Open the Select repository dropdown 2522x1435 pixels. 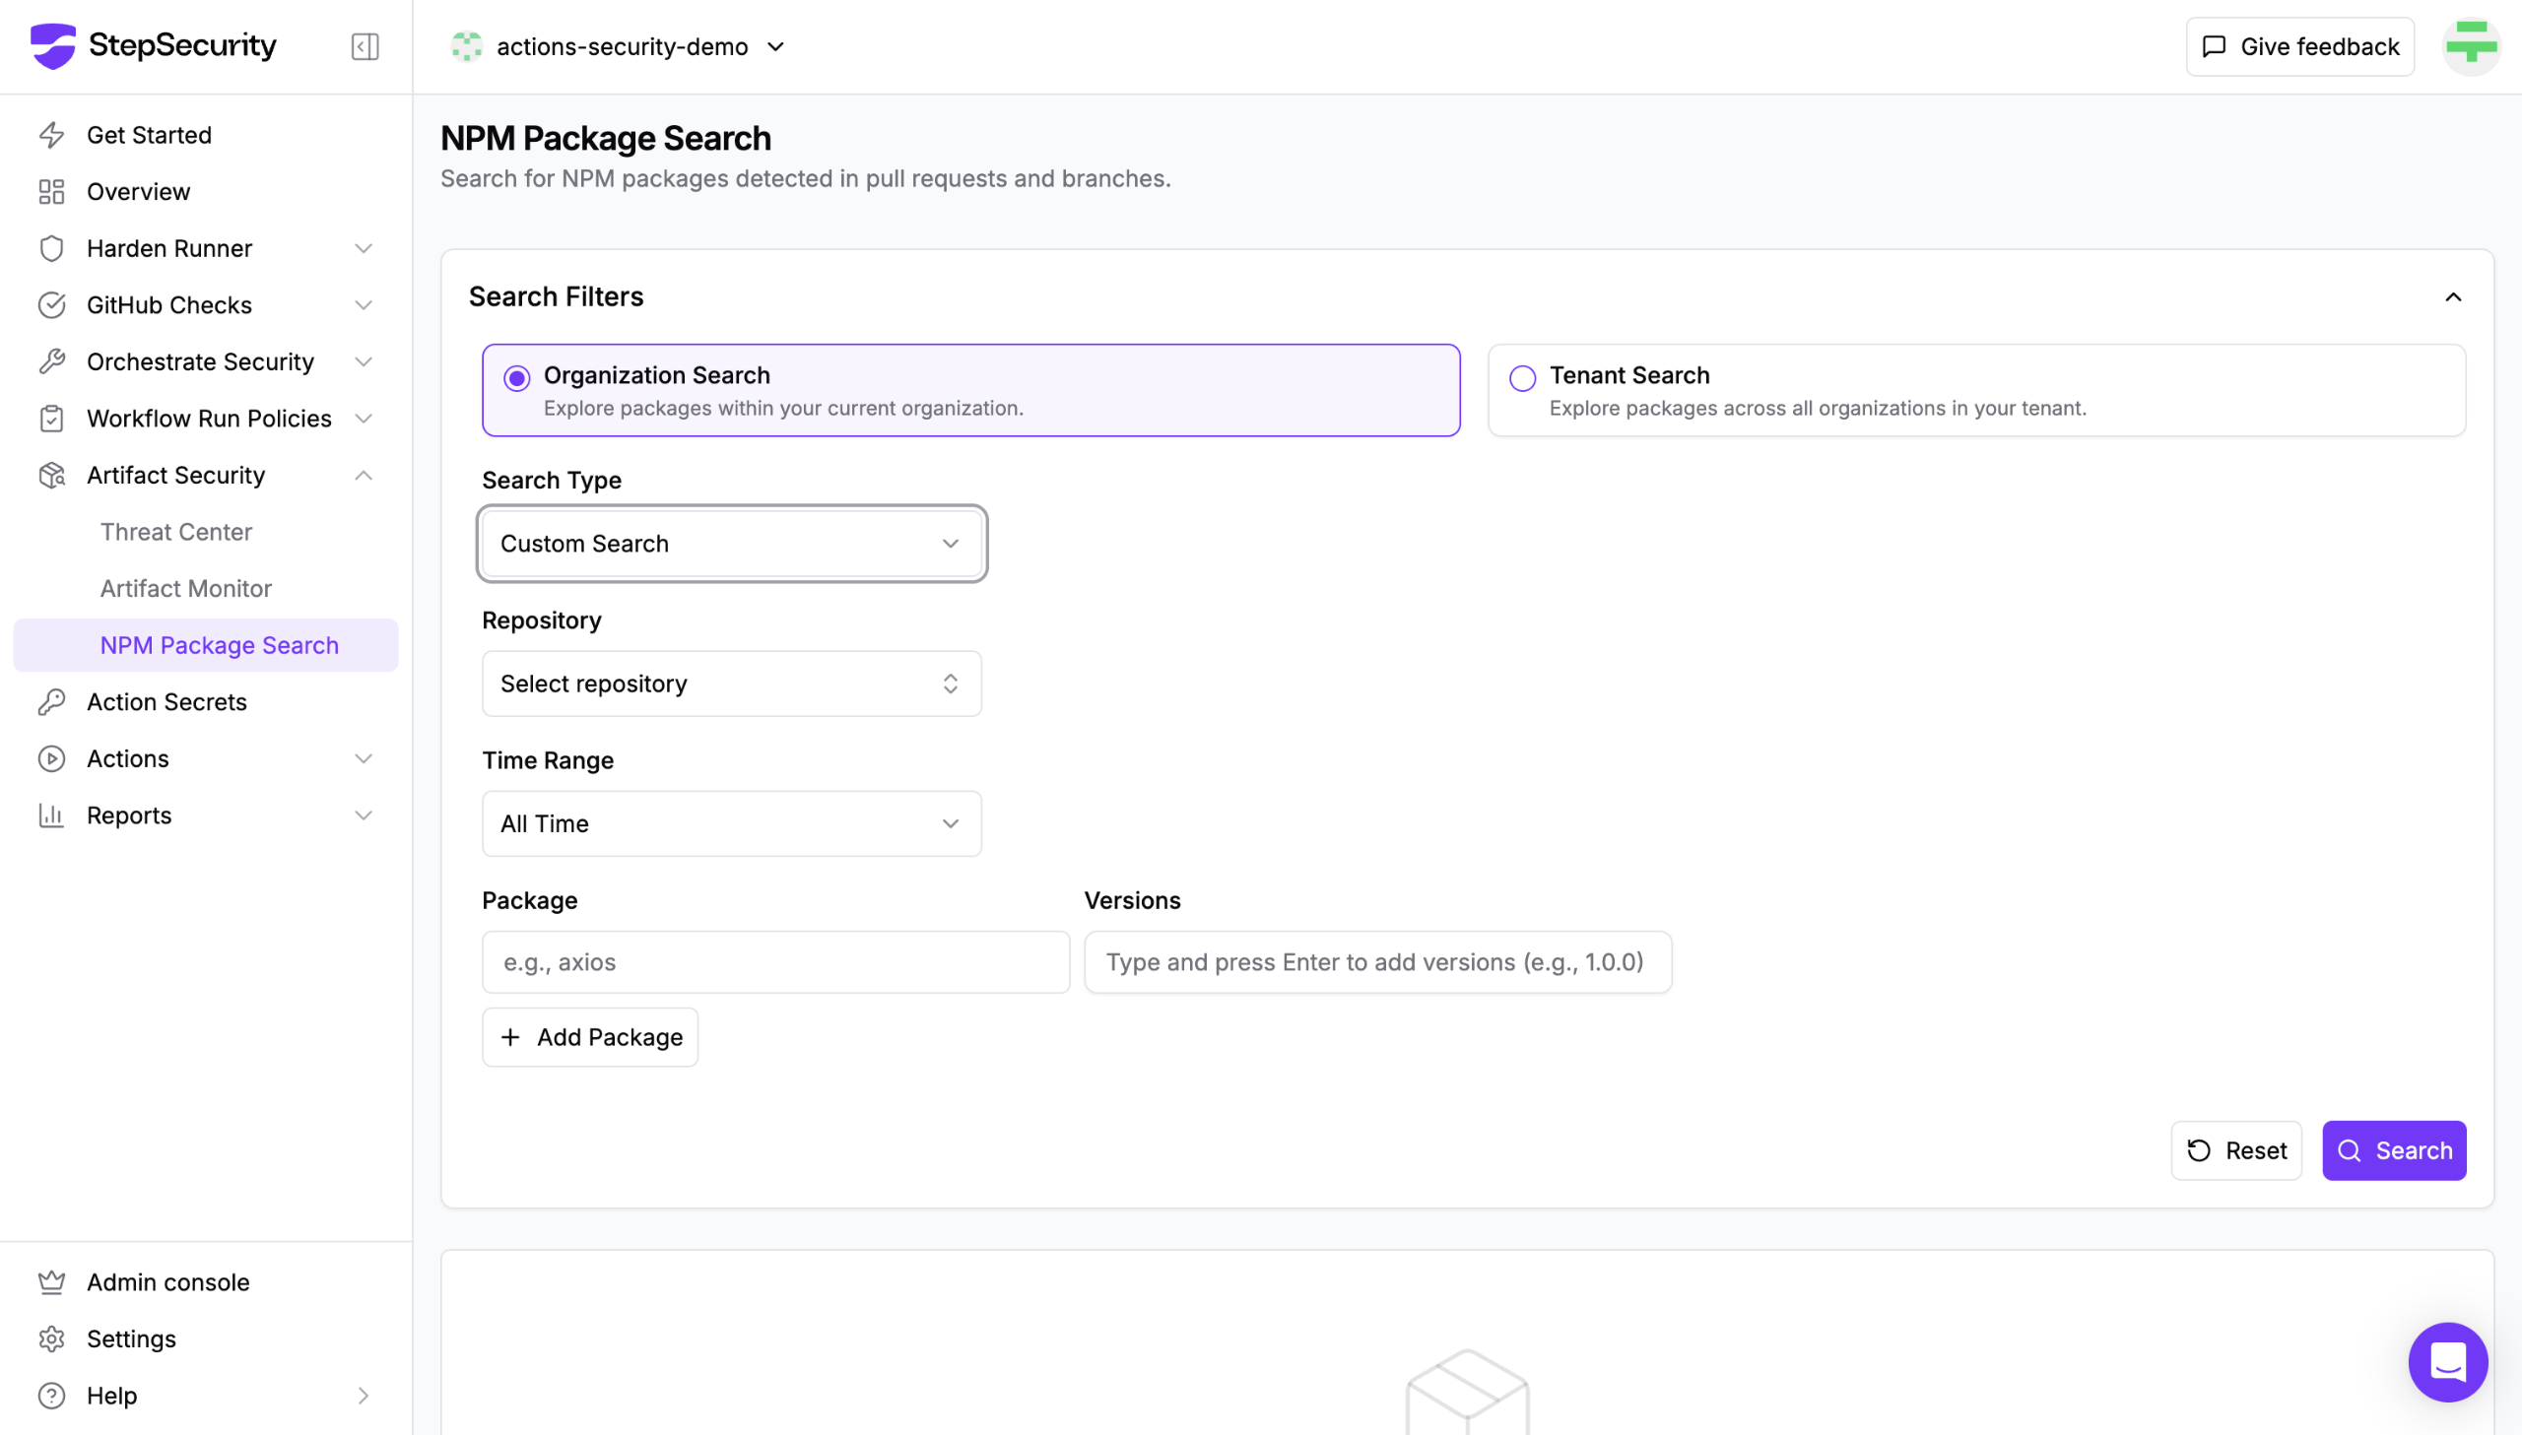[x=731, y=684]
